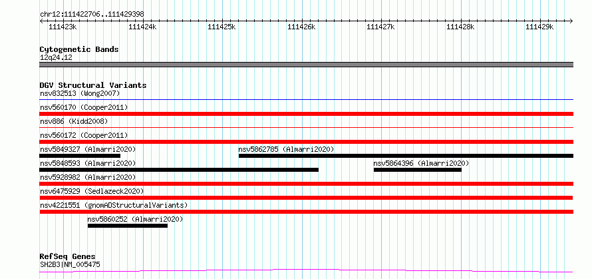This screenshot has width=592, height=279.
Task: Click the Cytogenetic Bands track heading
Action: [79, 49]
